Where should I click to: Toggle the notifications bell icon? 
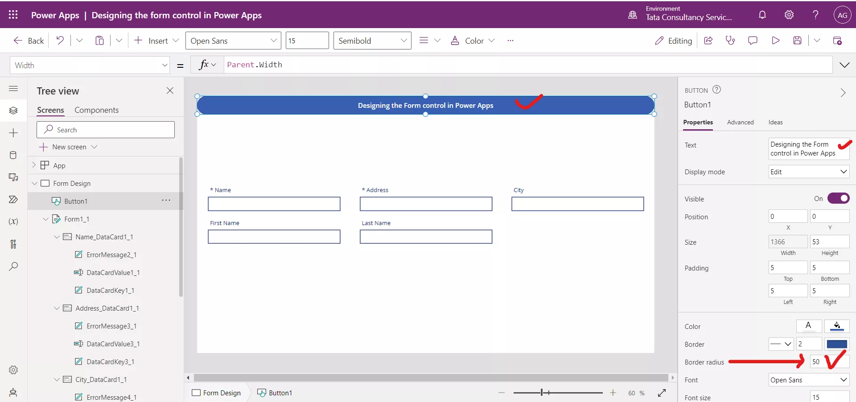tap(762, 15)
